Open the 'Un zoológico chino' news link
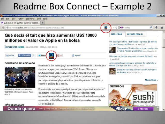The height and width of the screenshot is (124, 165). click(133, 43)
